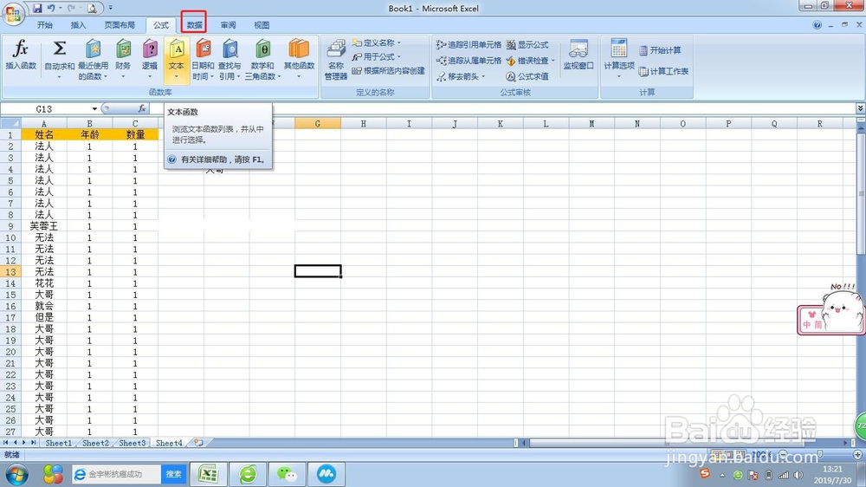Expand the formula bar
866x487 pixels.
pyautogui.click(x=860, y=108)
